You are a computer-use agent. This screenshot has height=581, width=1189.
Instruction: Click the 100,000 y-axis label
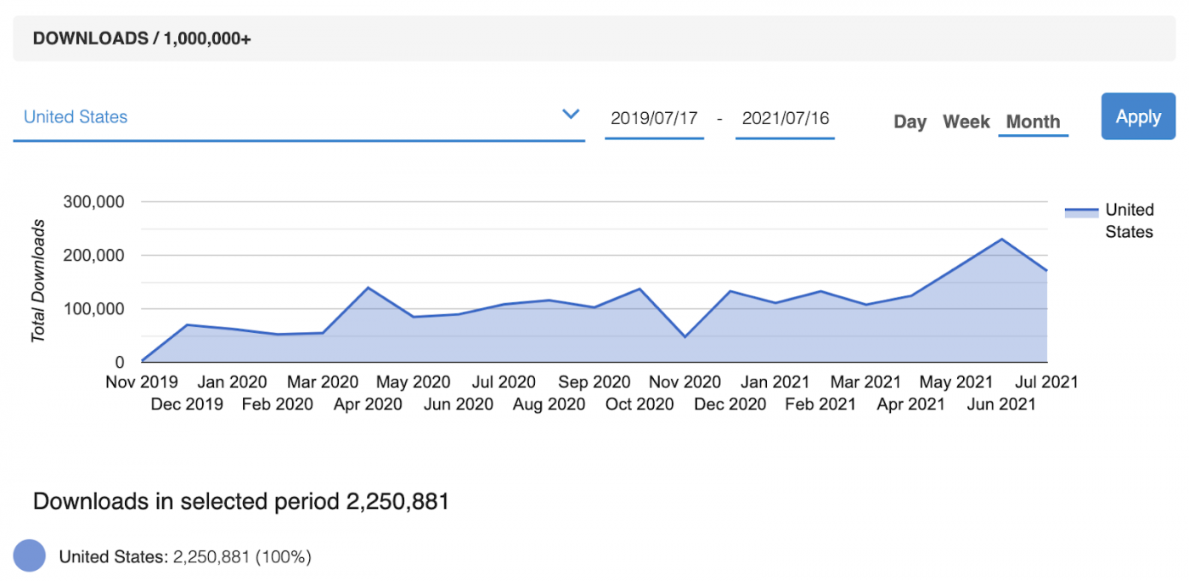tap(94, 309)
